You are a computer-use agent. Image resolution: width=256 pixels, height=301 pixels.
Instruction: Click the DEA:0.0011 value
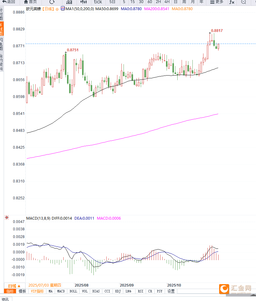84,218
